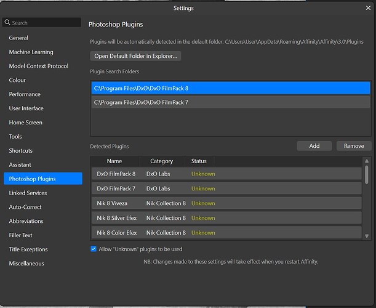This screenshot has height=308, width=376.
Task: Open Machine Learning settings
Action: (31, 52)
